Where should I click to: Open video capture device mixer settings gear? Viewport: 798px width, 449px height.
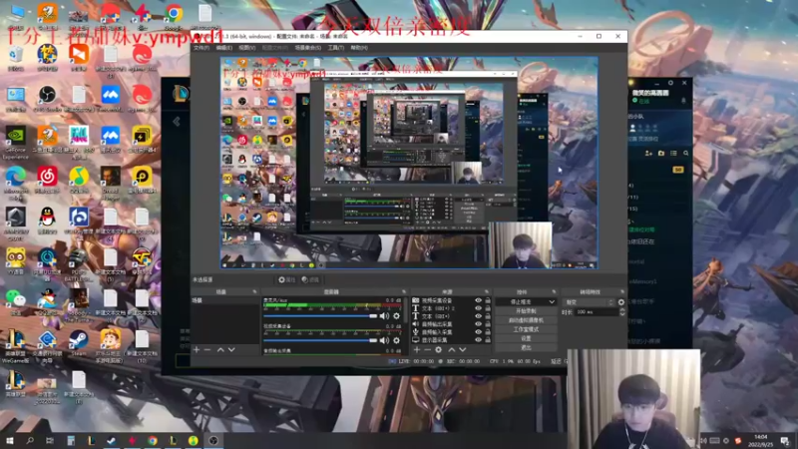click(x=396, y=340)
